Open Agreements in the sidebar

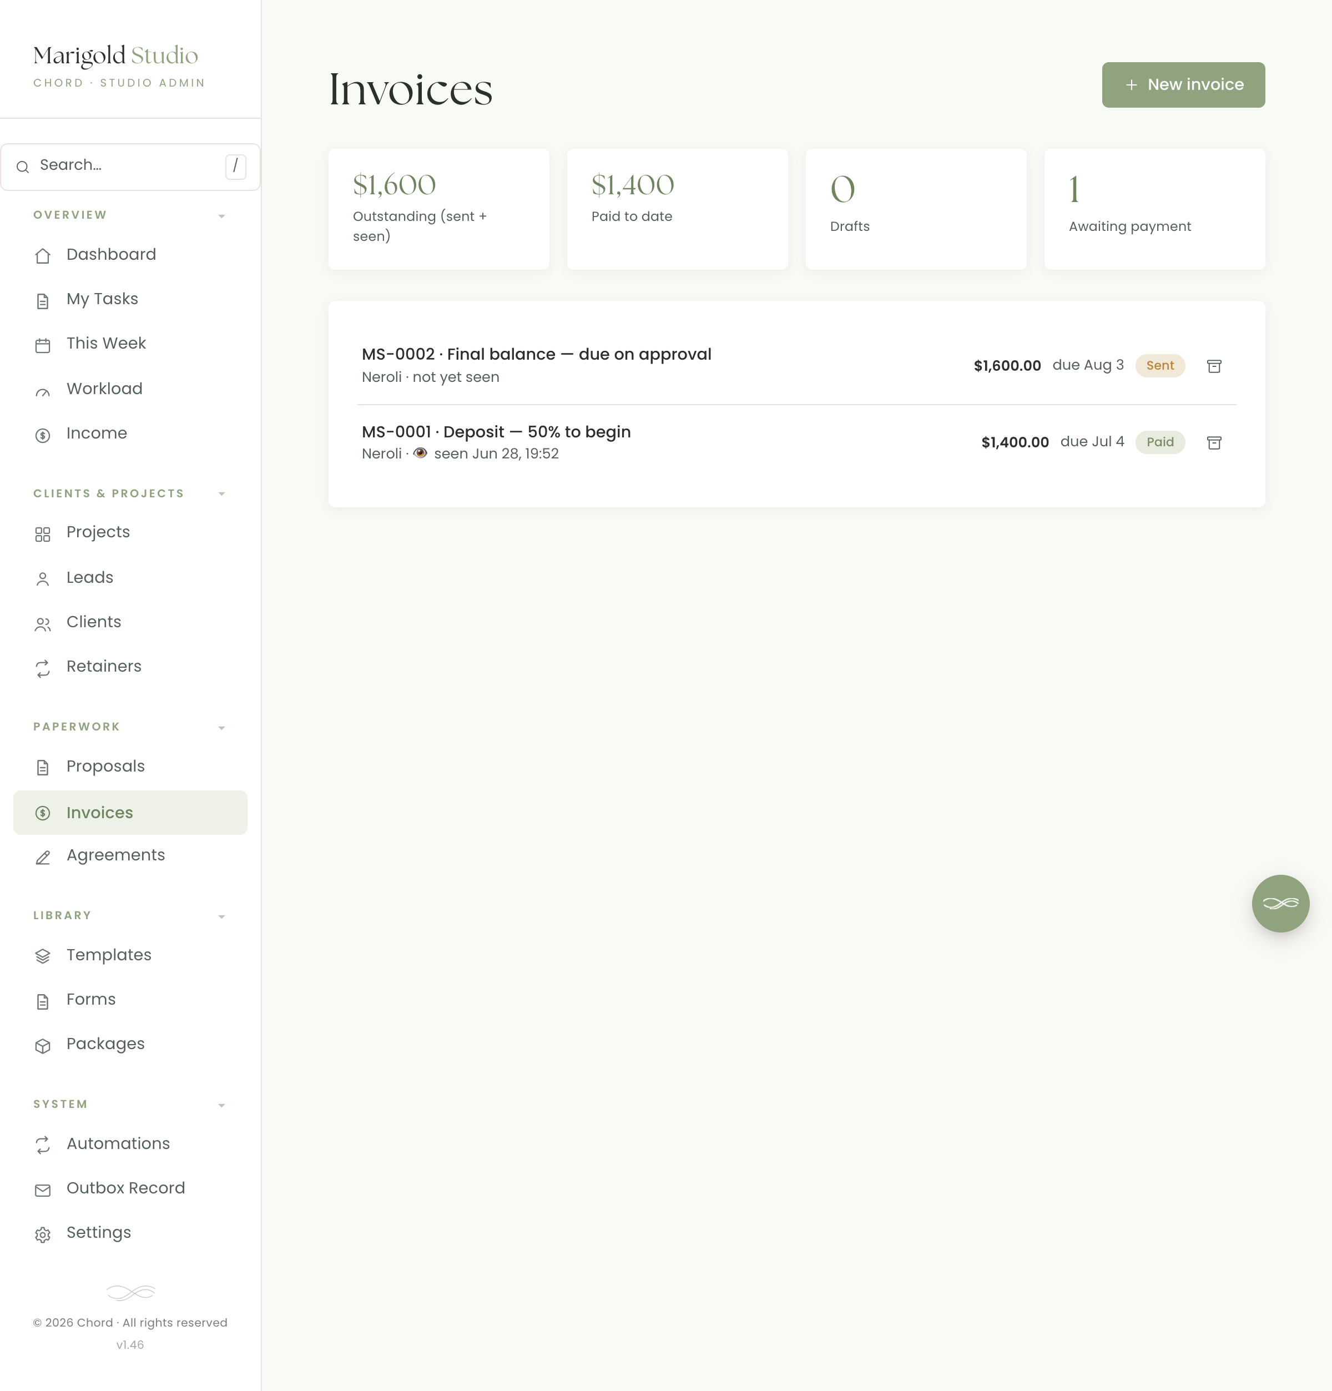click(130, 856)
